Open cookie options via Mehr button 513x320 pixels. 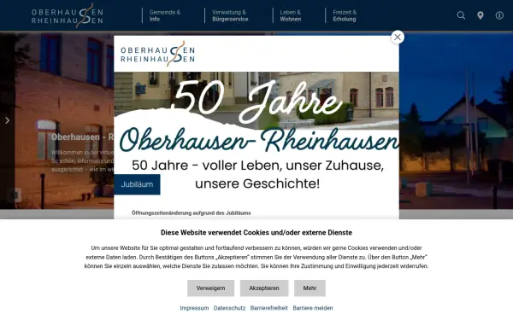tap(310, 288)
